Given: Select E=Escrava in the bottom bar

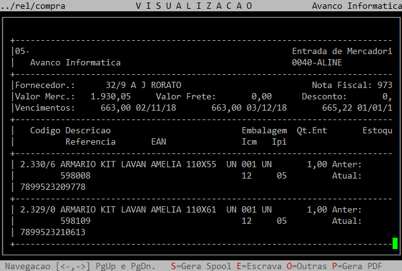Looking at the screenshot, I should pos(259,266).
